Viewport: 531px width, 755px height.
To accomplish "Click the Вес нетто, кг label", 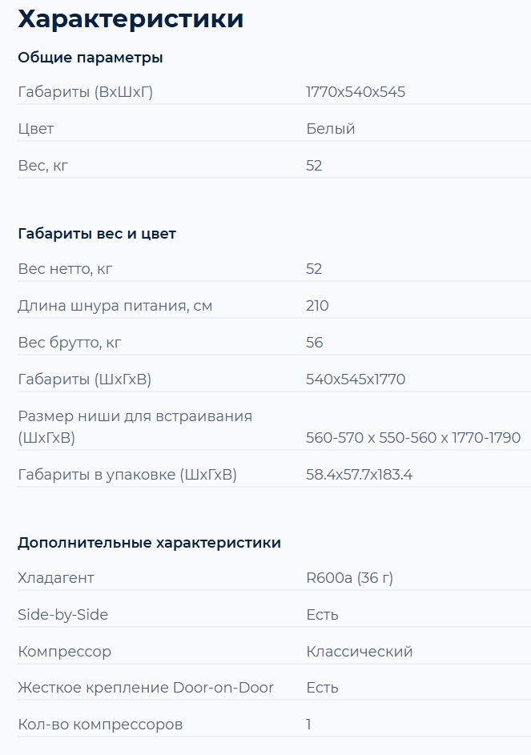I will click(65, 269).
